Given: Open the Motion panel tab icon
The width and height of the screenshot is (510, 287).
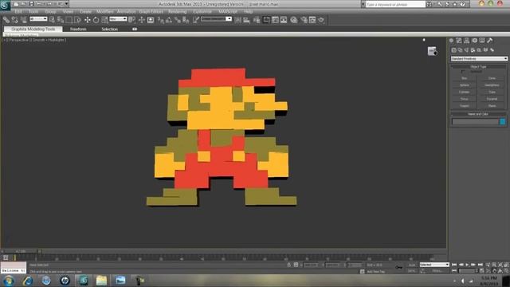Looking at the screenshot, I should (475, 41).
